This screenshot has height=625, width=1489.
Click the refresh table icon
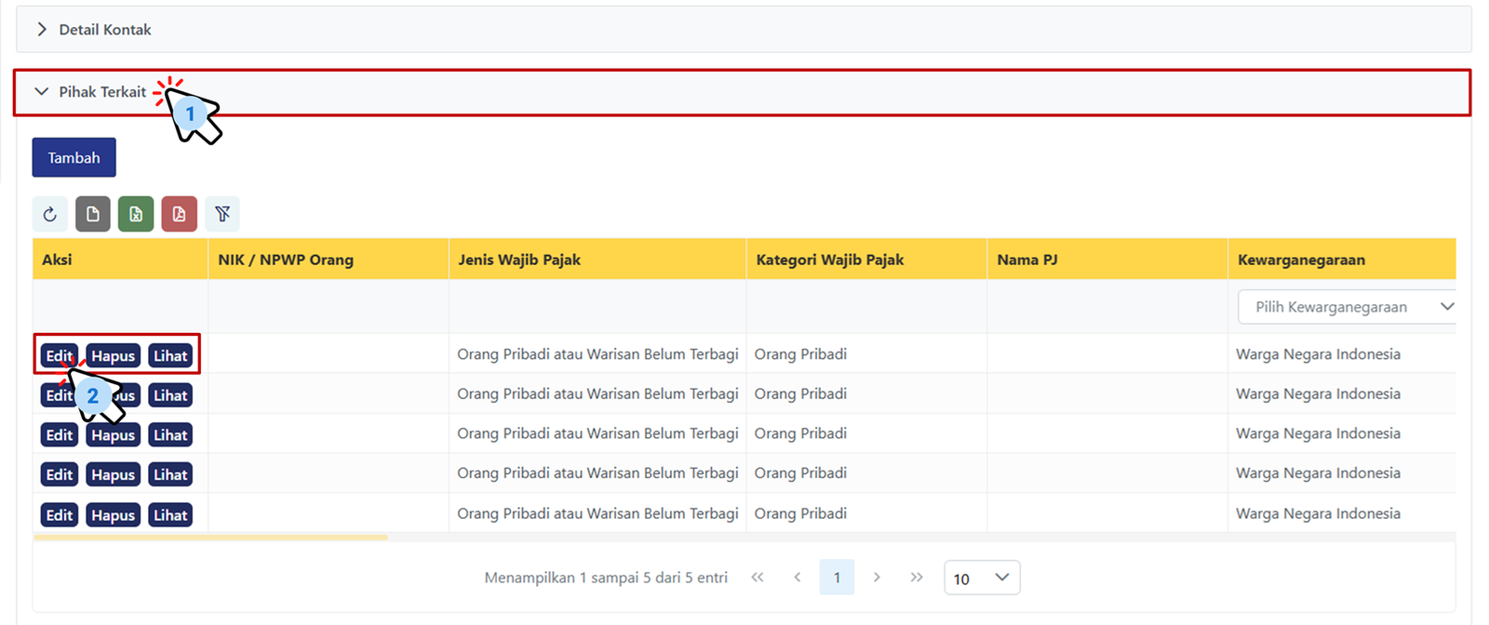[49, 215]
